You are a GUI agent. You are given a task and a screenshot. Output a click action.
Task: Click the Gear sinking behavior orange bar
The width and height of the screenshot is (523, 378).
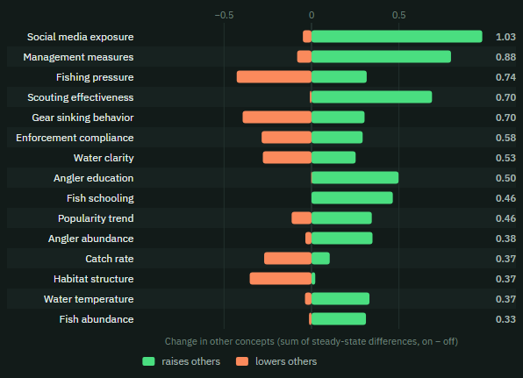[277, 118]
